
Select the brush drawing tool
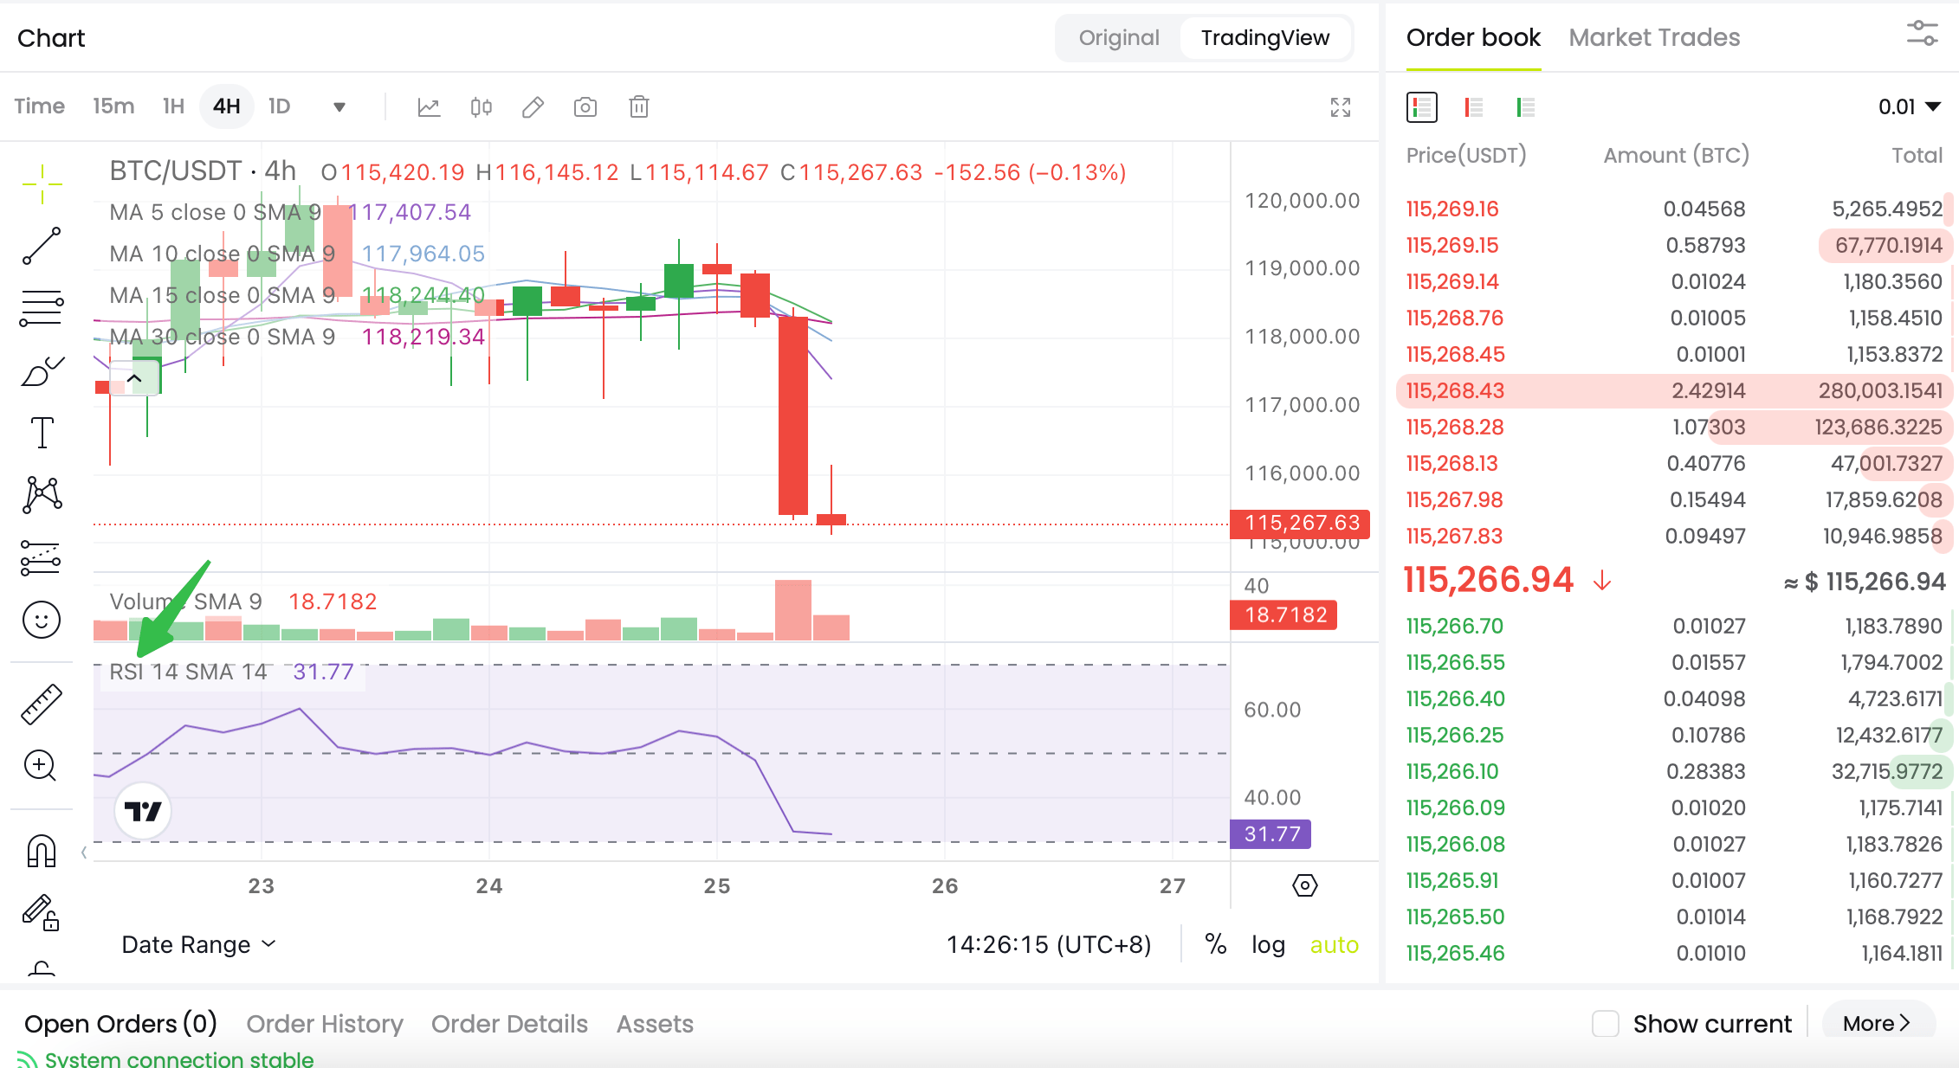(42, 370)
